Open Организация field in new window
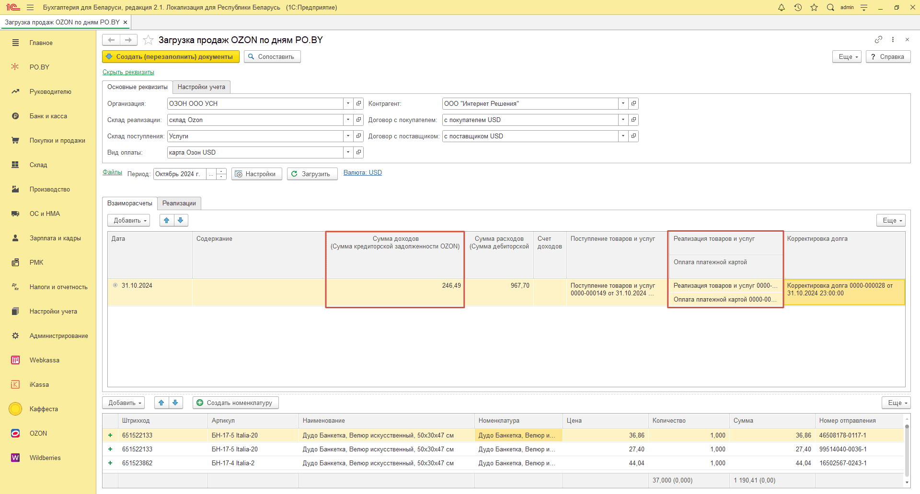 358,103
